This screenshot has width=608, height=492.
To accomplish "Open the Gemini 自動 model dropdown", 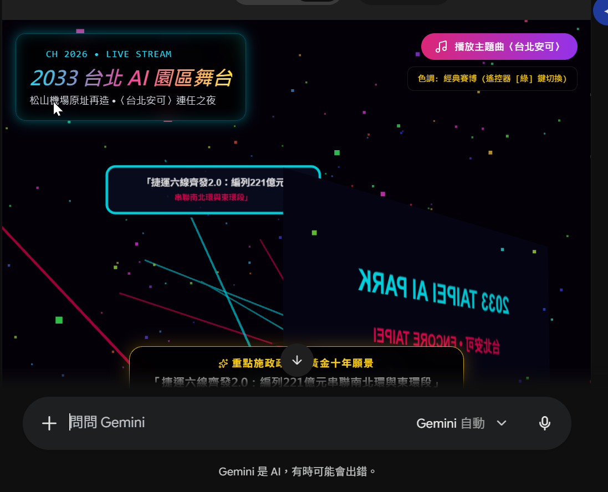I will pyautogui.click(x=462, y=423).
